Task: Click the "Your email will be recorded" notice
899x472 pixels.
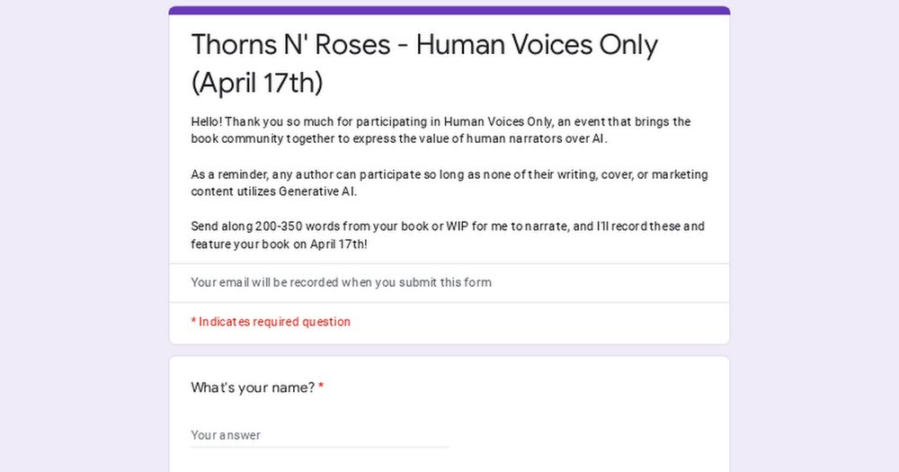Action: [341, 282]
